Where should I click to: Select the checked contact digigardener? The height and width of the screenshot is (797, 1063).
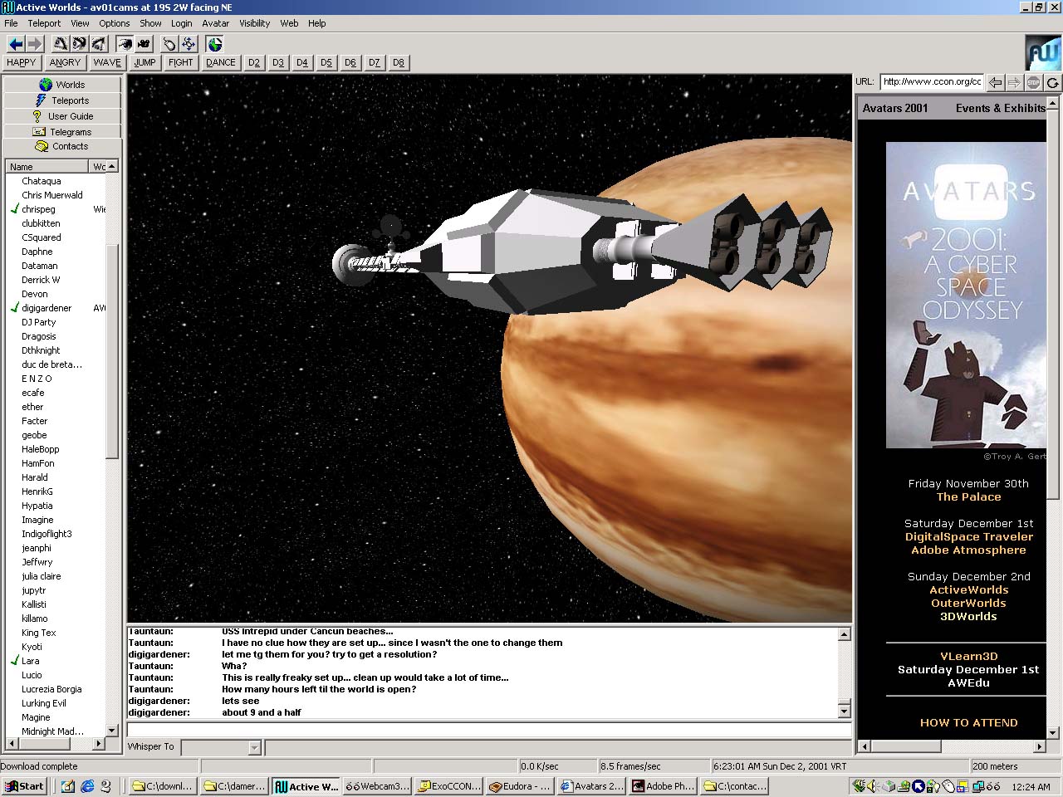coord(47,308)
